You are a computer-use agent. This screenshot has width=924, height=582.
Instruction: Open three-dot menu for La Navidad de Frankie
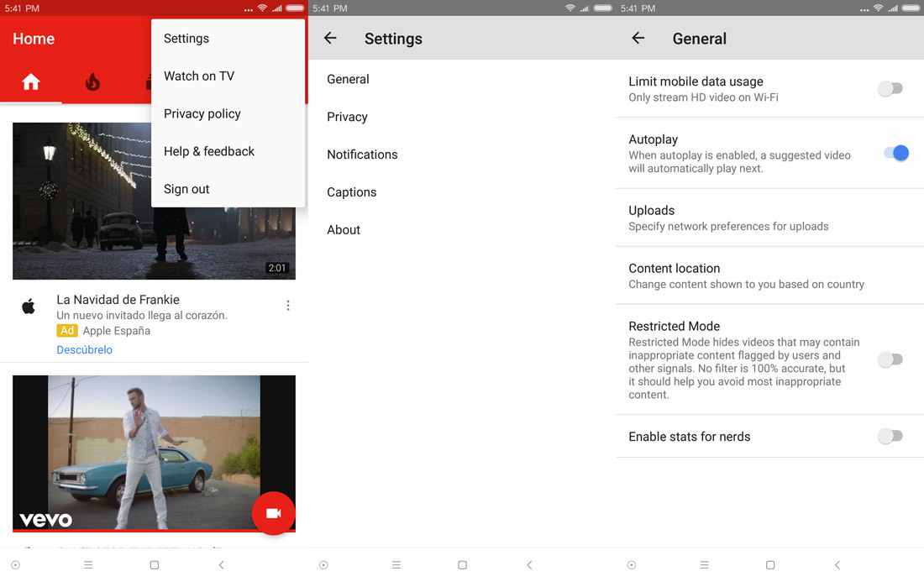tap(288, 306)
